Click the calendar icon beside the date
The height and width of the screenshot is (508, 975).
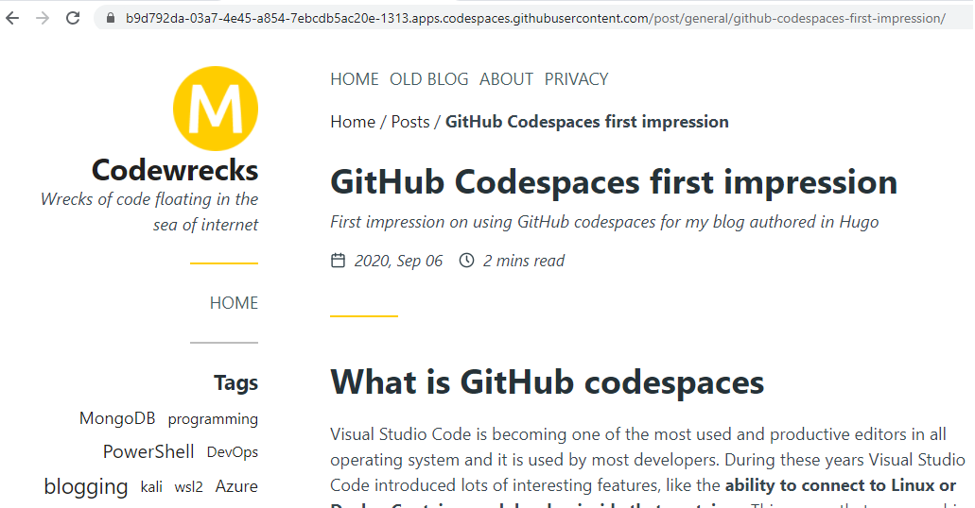[338, 261]
